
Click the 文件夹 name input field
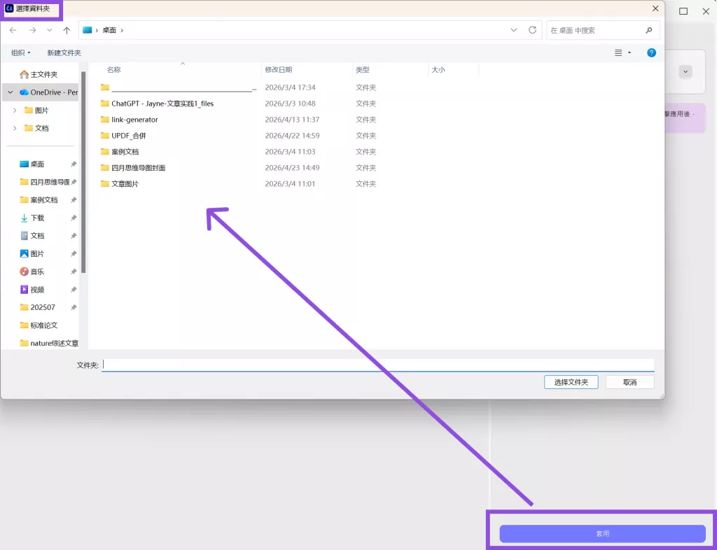coord(377,365)
